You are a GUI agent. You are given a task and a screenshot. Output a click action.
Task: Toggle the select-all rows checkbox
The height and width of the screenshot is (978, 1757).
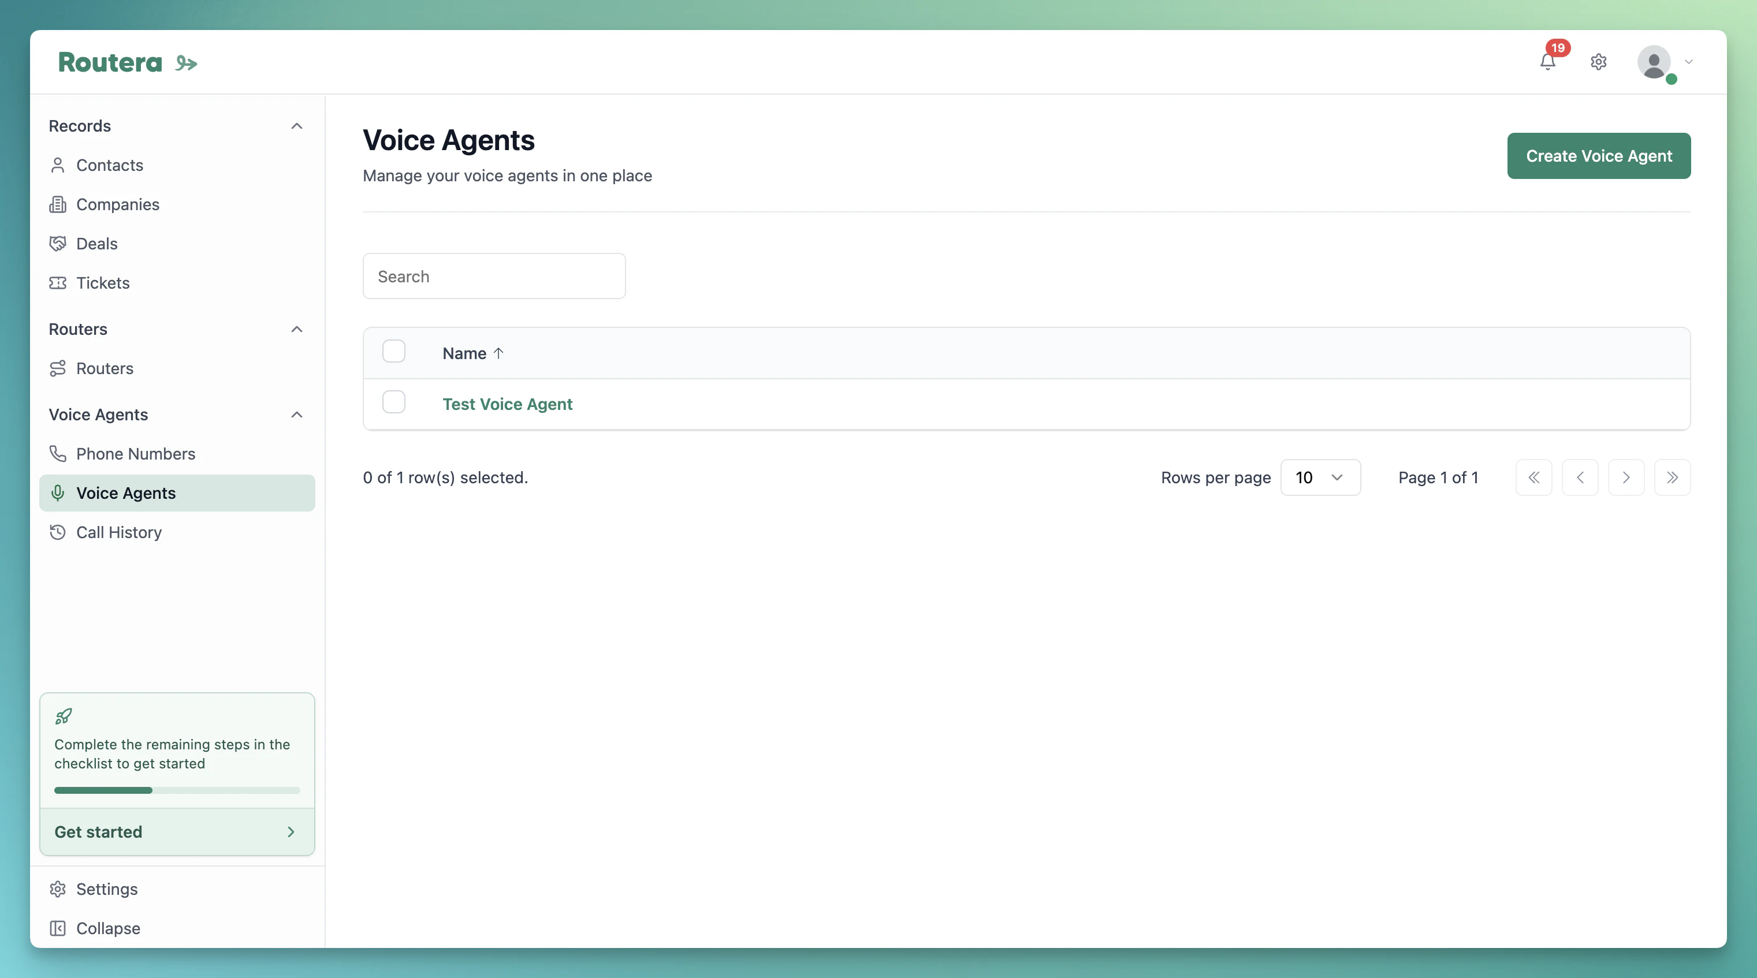click(393, 351)
